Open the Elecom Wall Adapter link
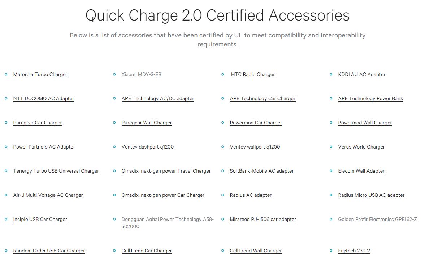Viewport: 421px width, 257px height. point(361,171)
